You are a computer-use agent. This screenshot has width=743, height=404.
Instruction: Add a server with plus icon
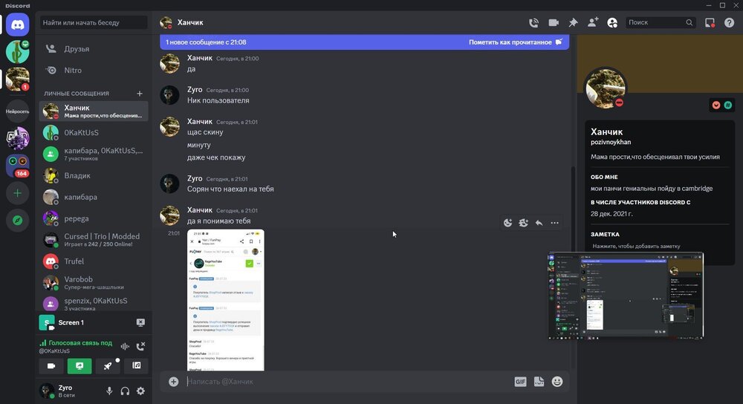[18, 193]
